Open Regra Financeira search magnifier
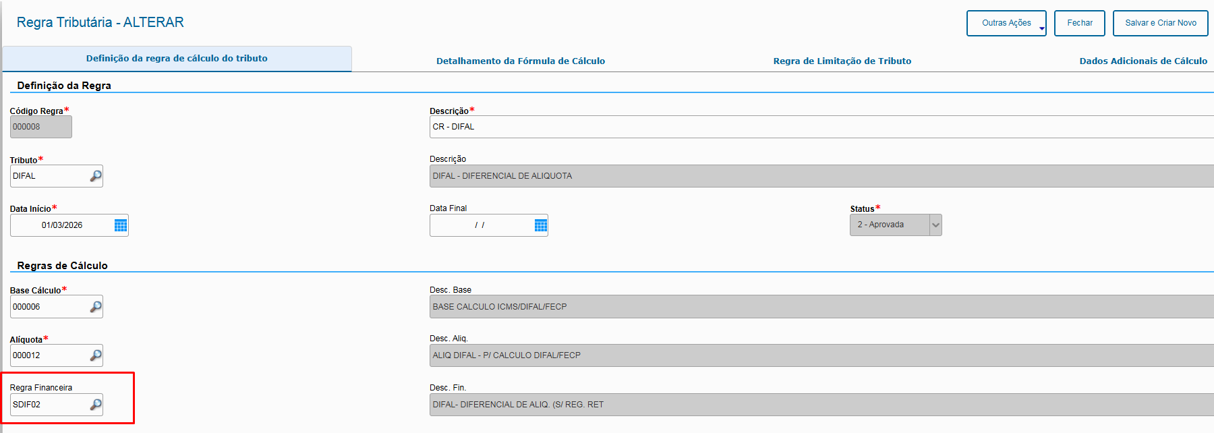The height and width of the screenshot is (433, 1214). 96,405
